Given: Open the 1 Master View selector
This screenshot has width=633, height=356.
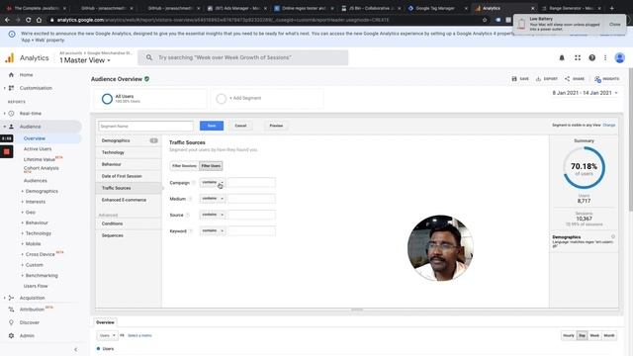Looking at the screenshot, I should click(x=85, y=60).
